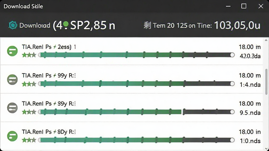This screenshot has height=151, width=269.
Task: Click the '18.00 m' size of second item
Action: [x=250, y=75]
